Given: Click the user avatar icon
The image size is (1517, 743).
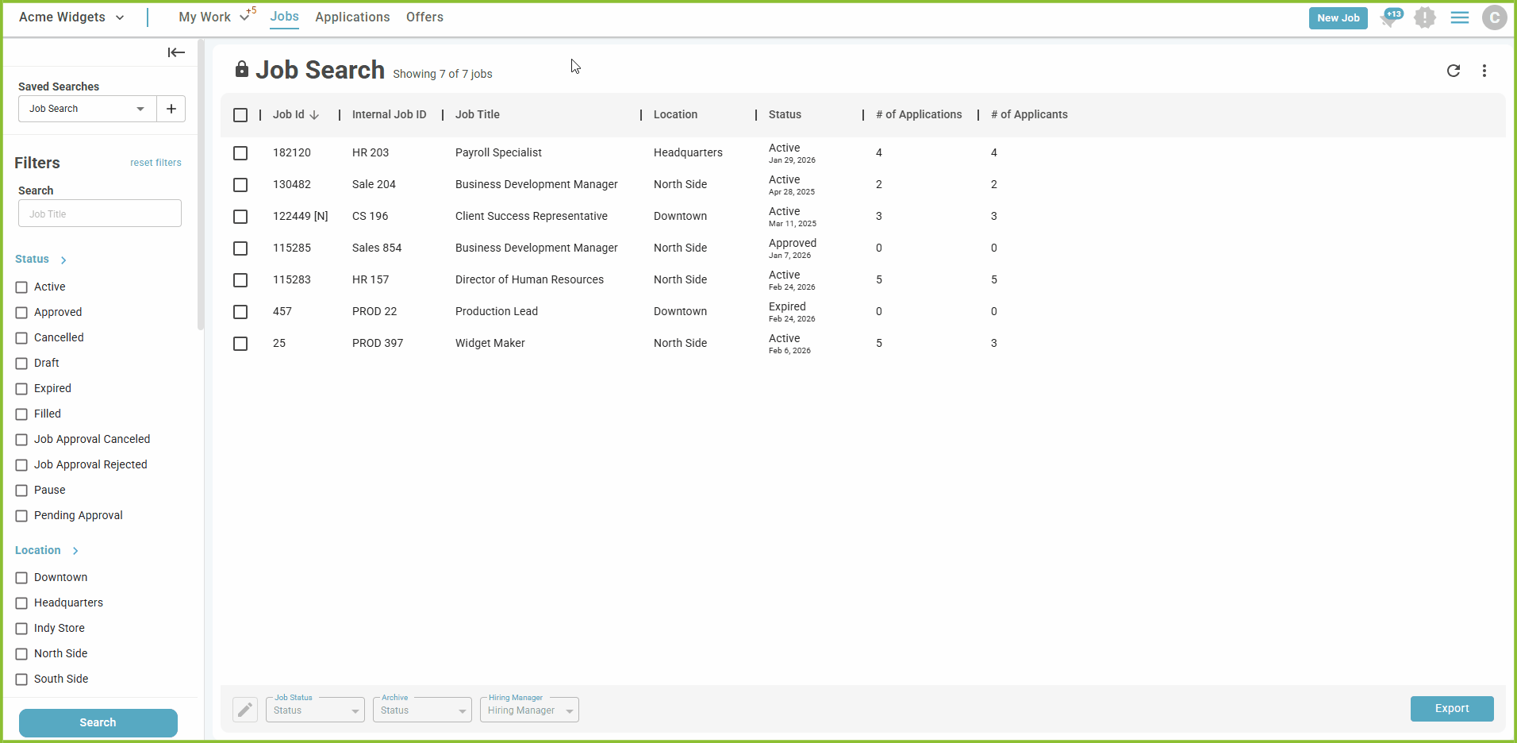Looking at the screenshot, I should coord(1494,17).
